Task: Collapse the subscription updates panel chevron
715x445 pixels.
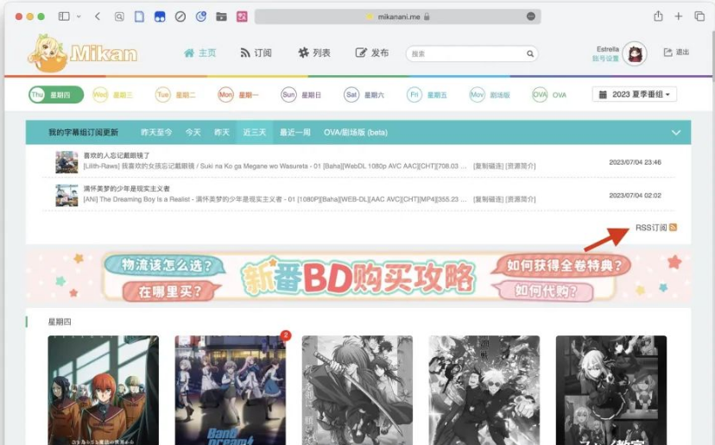Action: pos(676,133)
